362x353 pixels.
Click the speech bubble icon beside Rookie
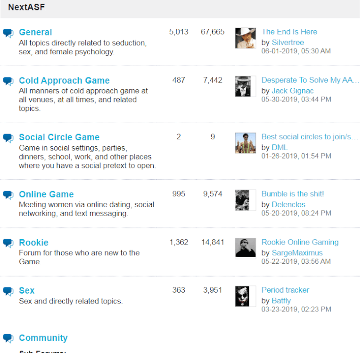point(8,243)
